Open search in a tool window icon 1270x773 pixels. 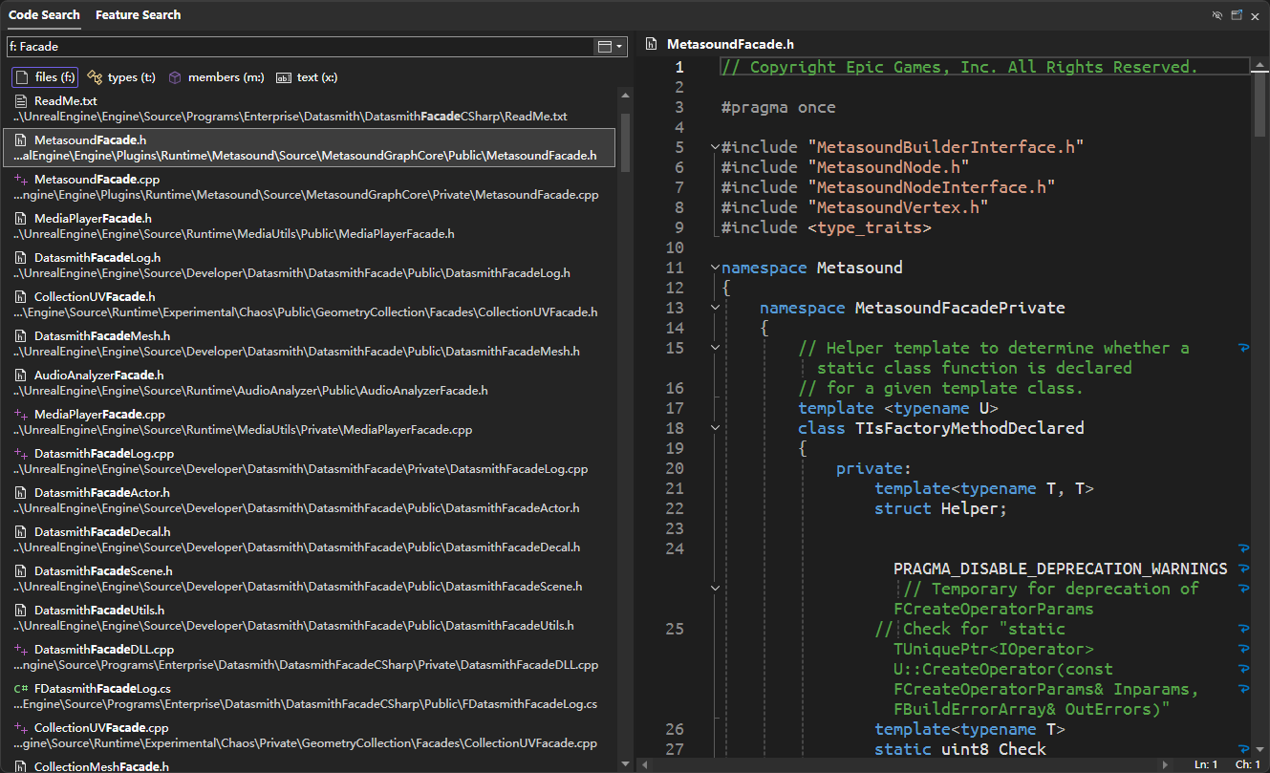pos(1237,15)
